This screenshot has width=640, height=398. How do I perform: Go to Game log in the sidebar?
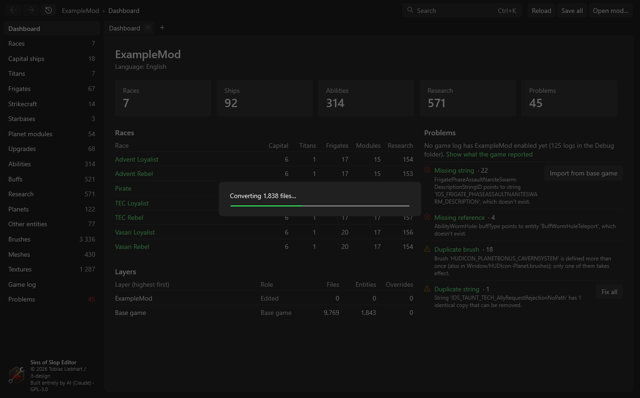click(52, 284)
